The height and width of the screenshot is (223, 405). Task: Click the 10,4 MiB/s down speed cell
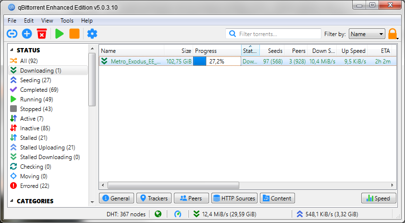322,61
